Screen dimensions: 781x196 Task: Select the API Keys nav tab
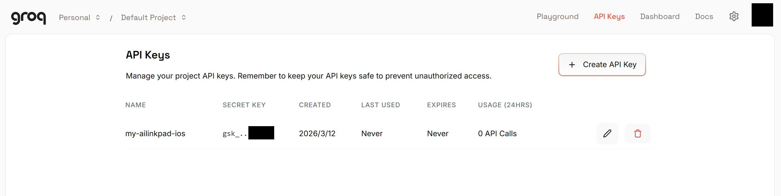coord(609,17)
